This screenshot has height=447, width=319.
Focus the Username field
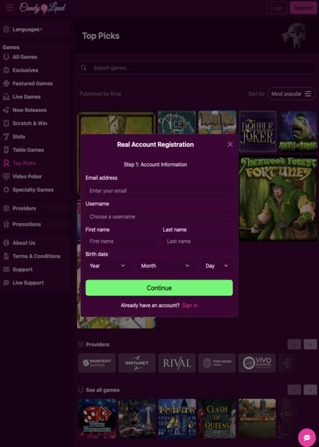coord(159,216)
